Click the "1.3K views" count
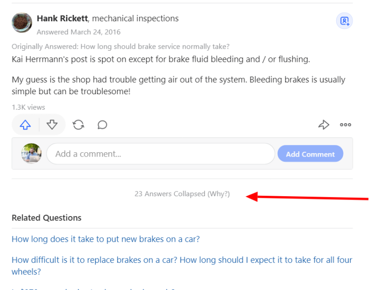The image size is (387, 290). [x=28, y=107]
